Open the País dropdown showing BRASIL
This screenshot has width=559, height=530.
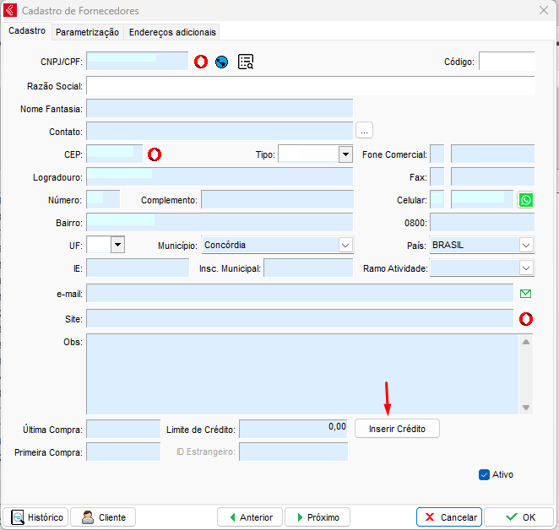pyautogui.click(x=526, y=245)
